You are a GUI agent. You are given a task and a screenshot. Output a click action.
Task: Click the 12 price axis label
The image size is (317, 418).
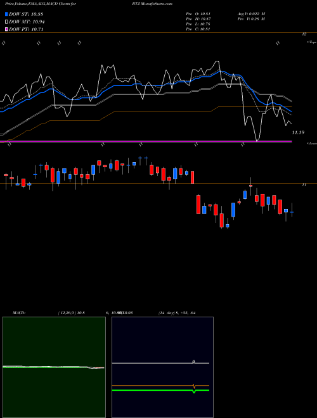click(304, 34)
